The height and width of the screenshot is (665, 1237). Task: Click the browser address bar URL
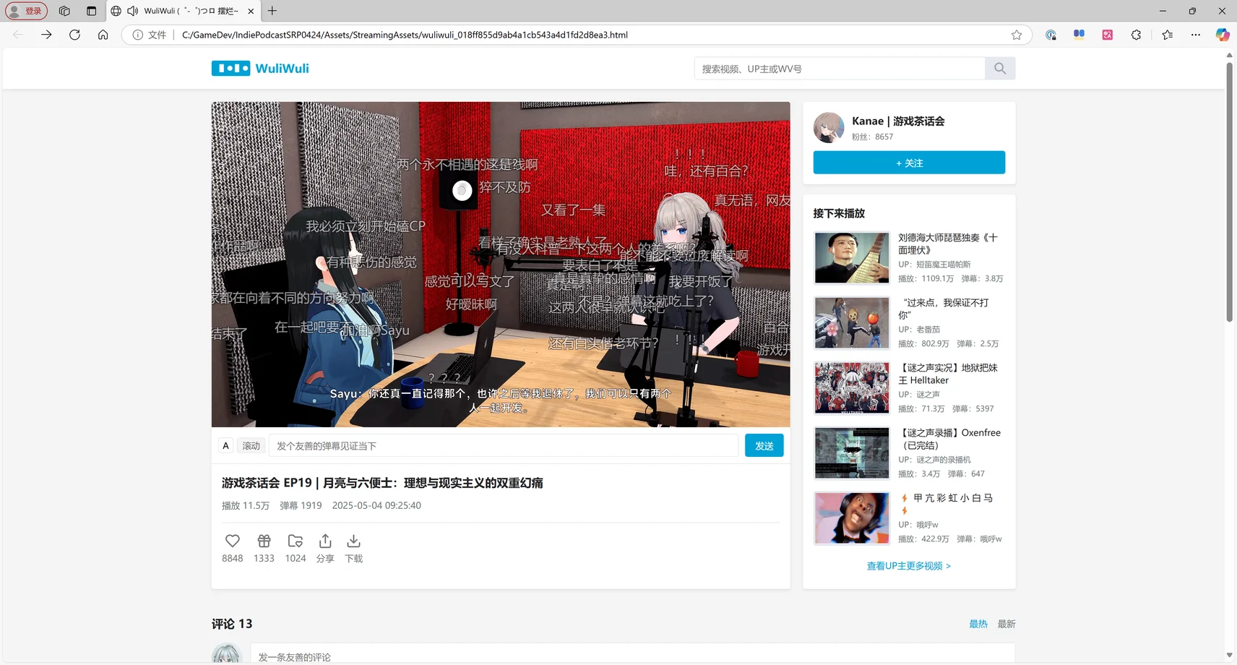405,35
